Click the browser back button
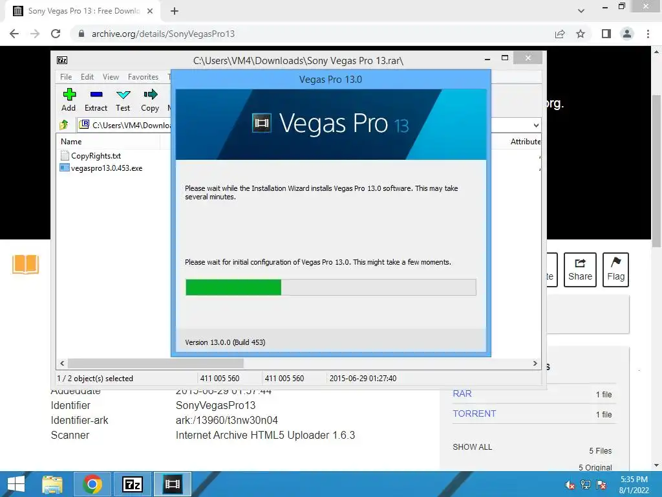The height and width of the screenshot is (497, 662). click(x=14, y=34)
